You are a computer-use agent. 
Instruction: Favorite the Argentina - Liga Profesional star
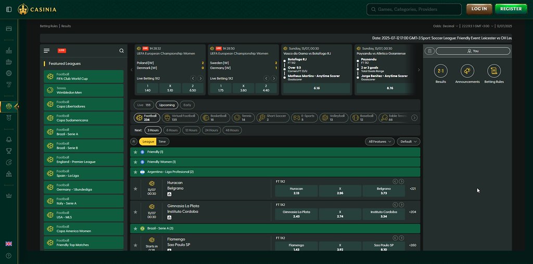pos(135,172)
